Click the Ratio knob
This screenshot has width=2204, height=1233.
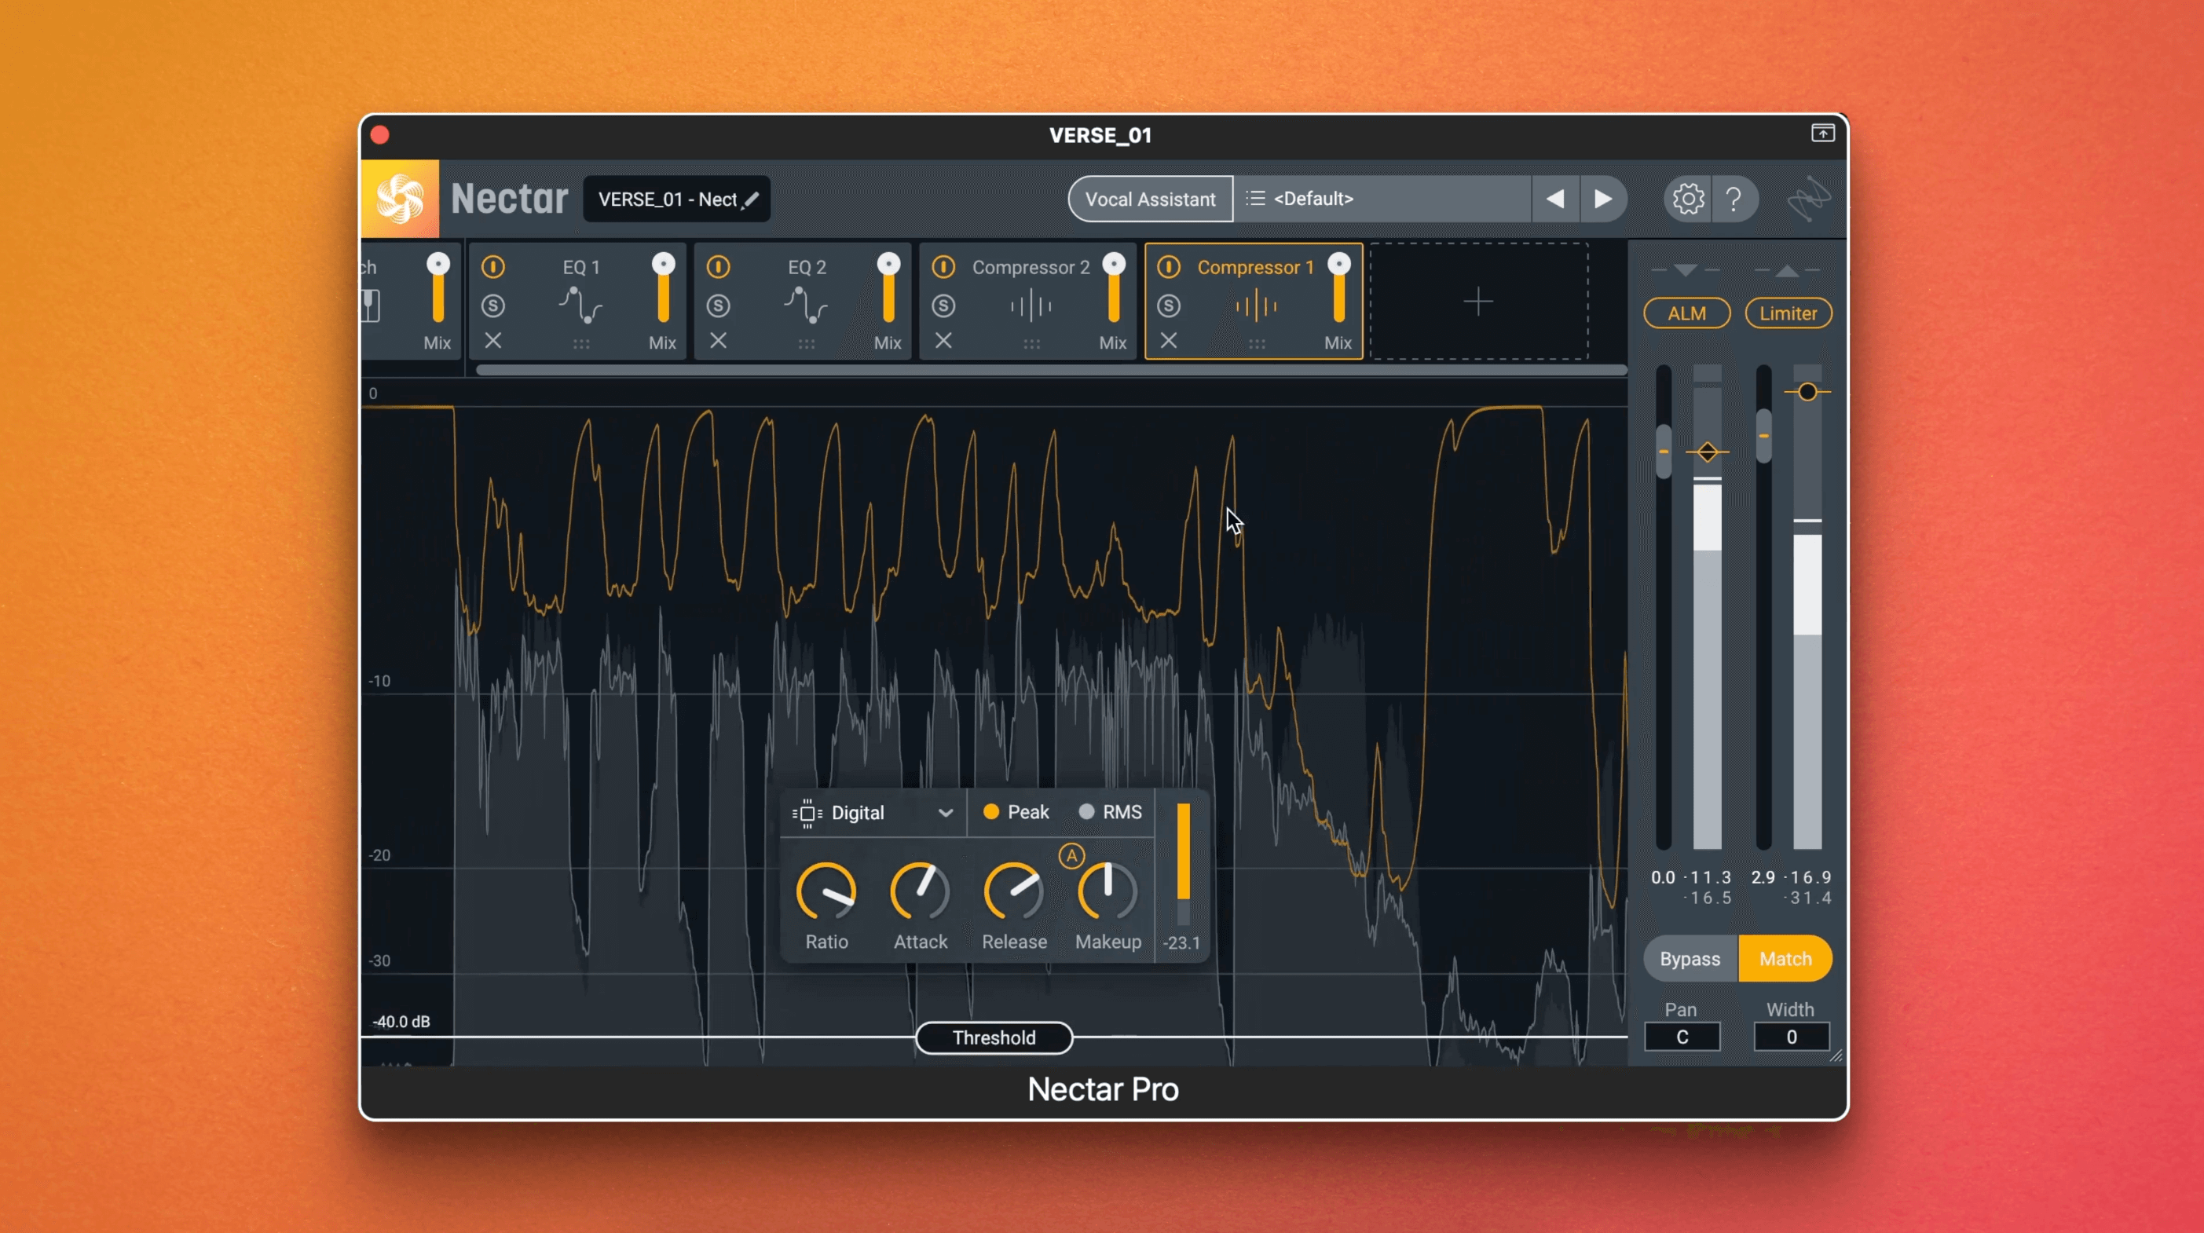(826, 891)
